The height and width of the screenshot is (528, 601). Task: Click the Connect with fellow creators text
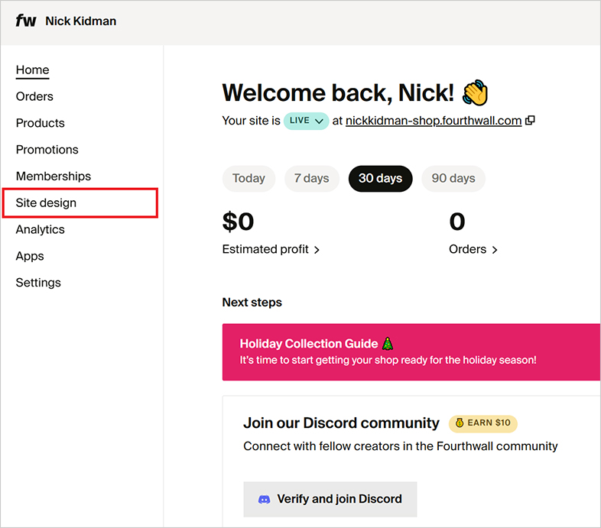401,446
